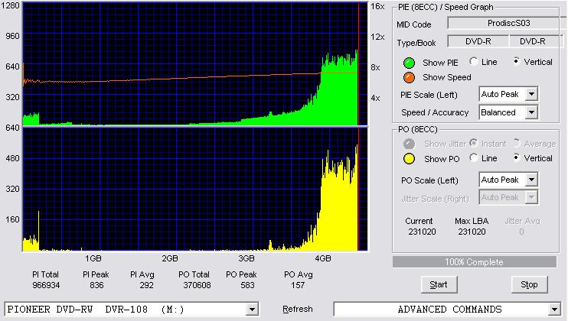Select Instant jitter option
Viewport: 568px width, 321px height.
click(x=473, y=143)
